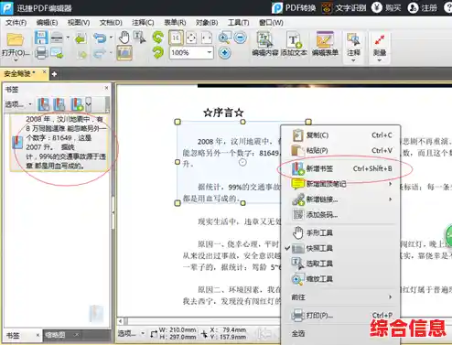Open the 100% zoom level dropdown
The width and height of the screenshot is (452, 345).
pyautogui.click(x=210, y=52)
